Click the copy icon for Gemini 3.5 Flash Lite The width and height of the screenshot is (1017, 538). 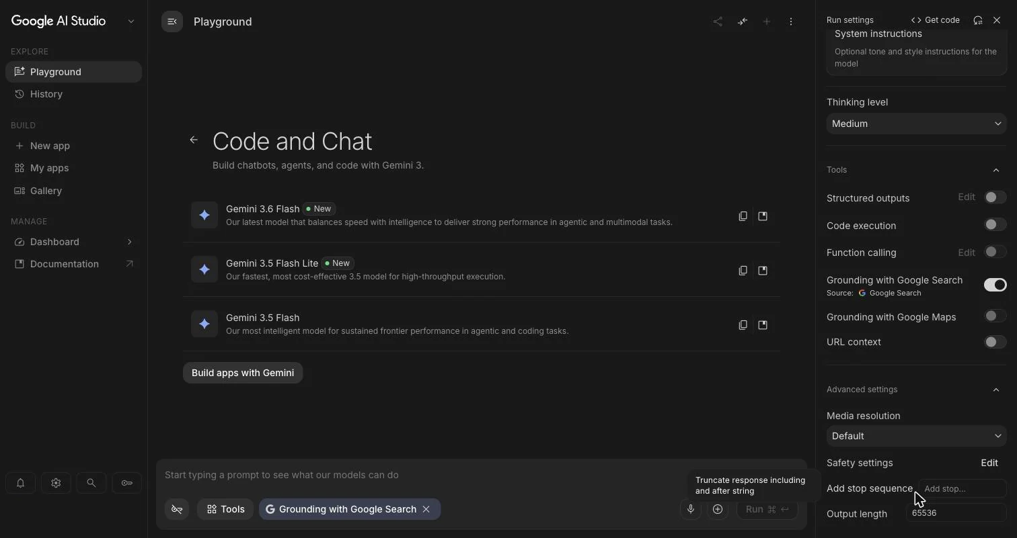click(743, 271)
